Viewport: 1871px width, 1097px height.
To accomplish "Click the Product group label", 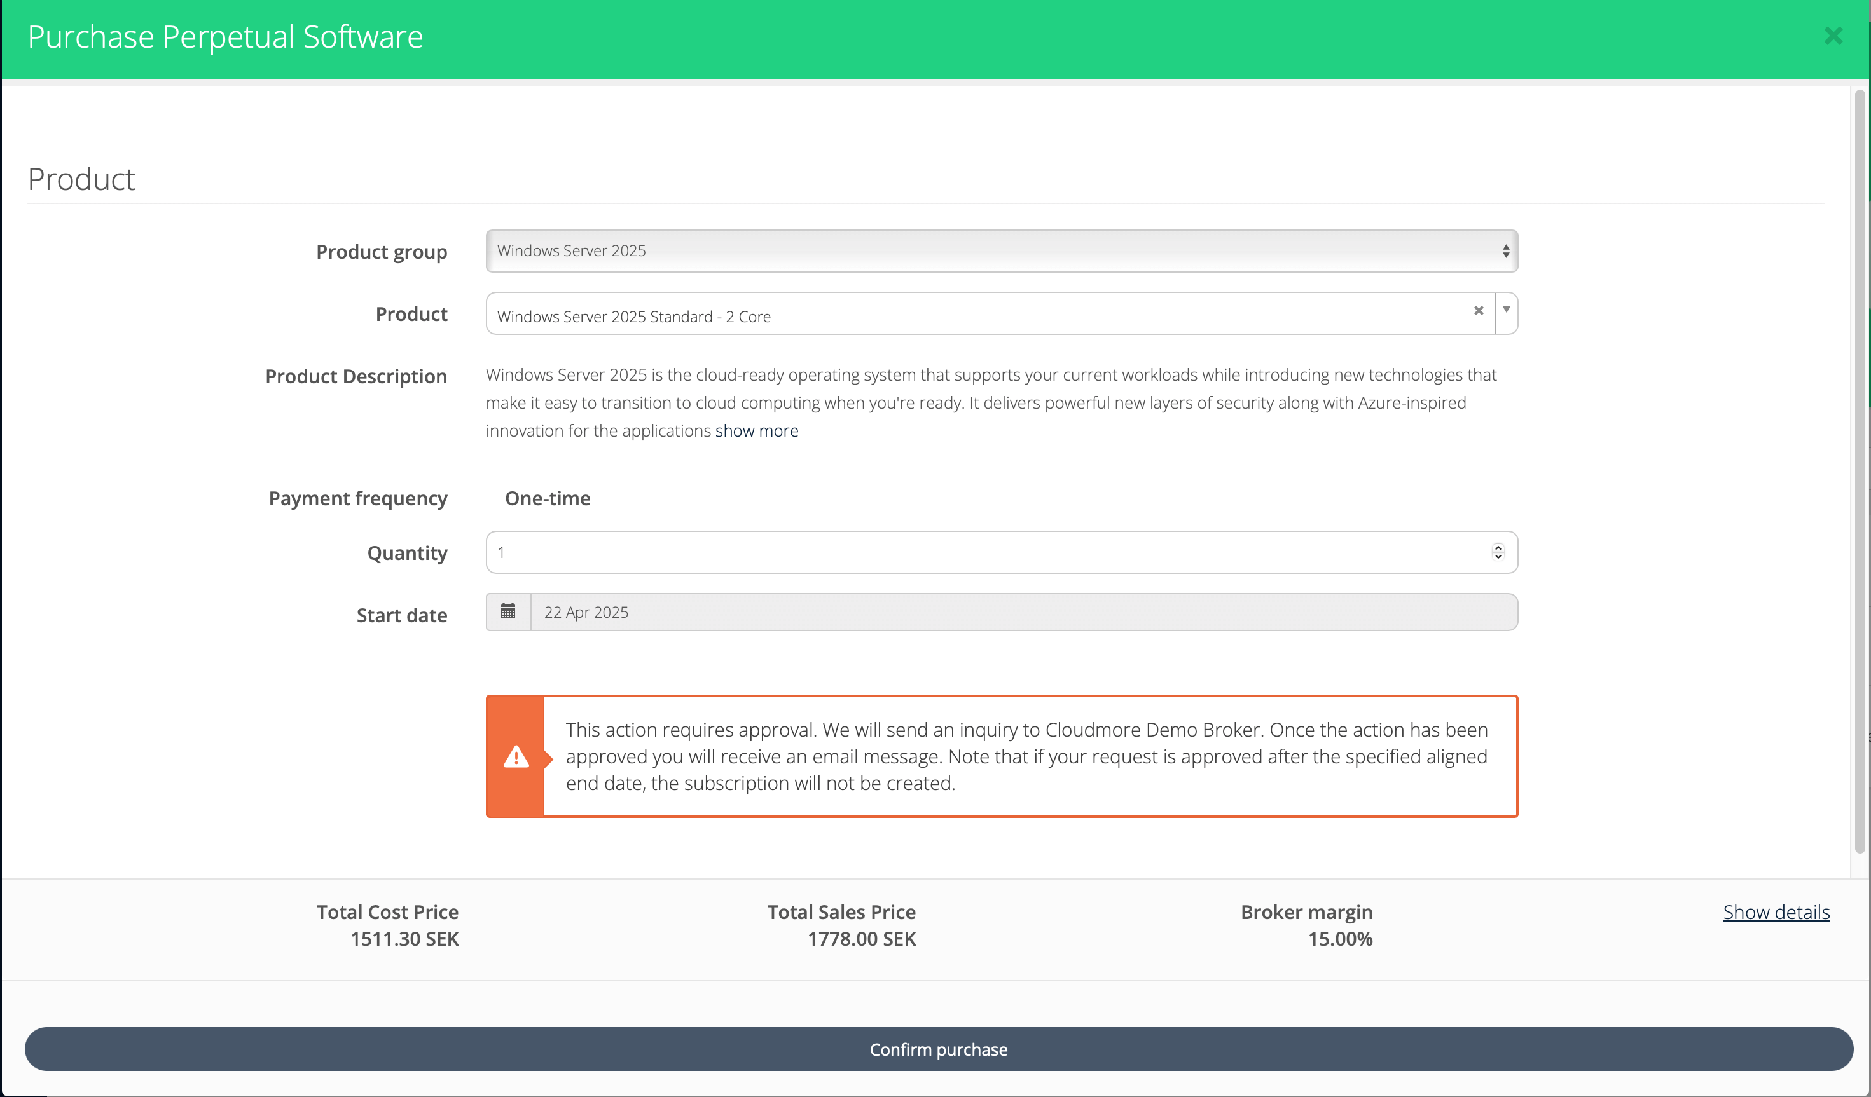I will coord(382,252).
